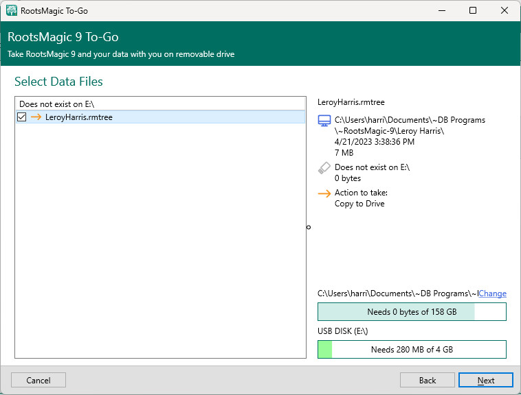Click the orange arrow icon beside LeroyHarris.rmtree
The image size is (521, 395).
coord(36,117)
